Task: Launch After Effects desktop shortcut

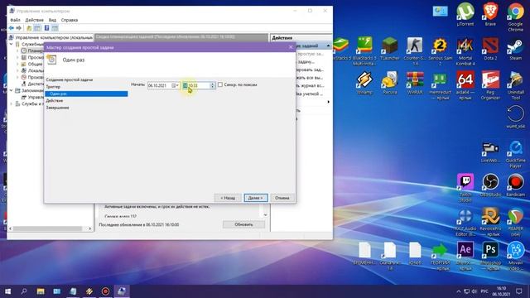Action: [x=465, y=256]
